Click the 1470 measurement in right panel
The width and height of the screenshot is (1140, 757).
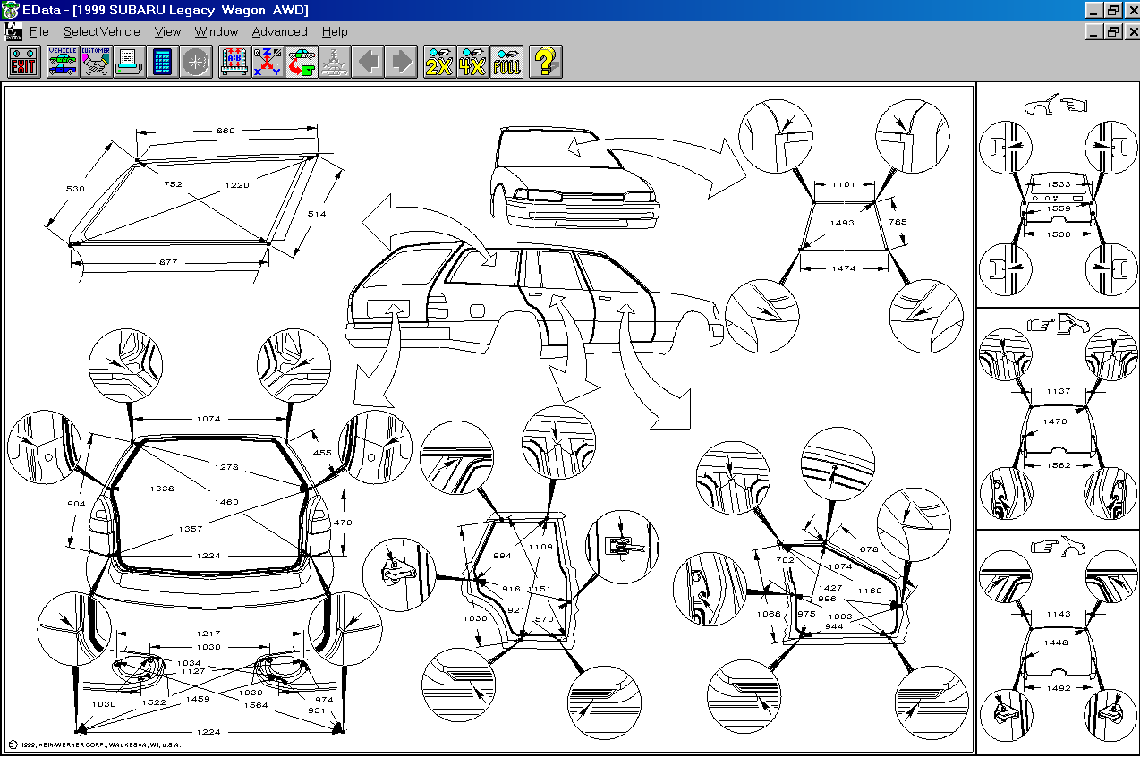[x=1056, y=421]
